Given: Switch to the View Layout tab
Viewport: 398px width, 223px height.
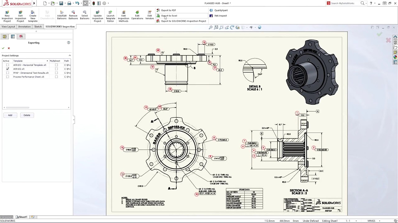Looking at the screenshot, I should [x=8, y=27].
